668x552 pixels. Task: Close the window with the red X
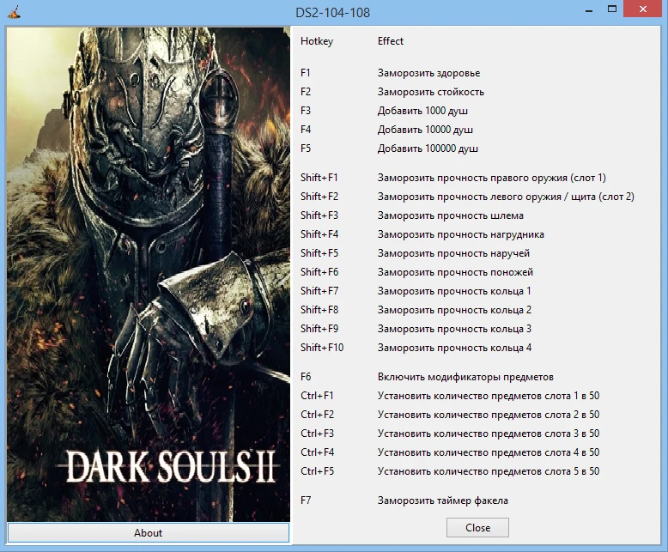pyautogui.click(x=643, y=9)
